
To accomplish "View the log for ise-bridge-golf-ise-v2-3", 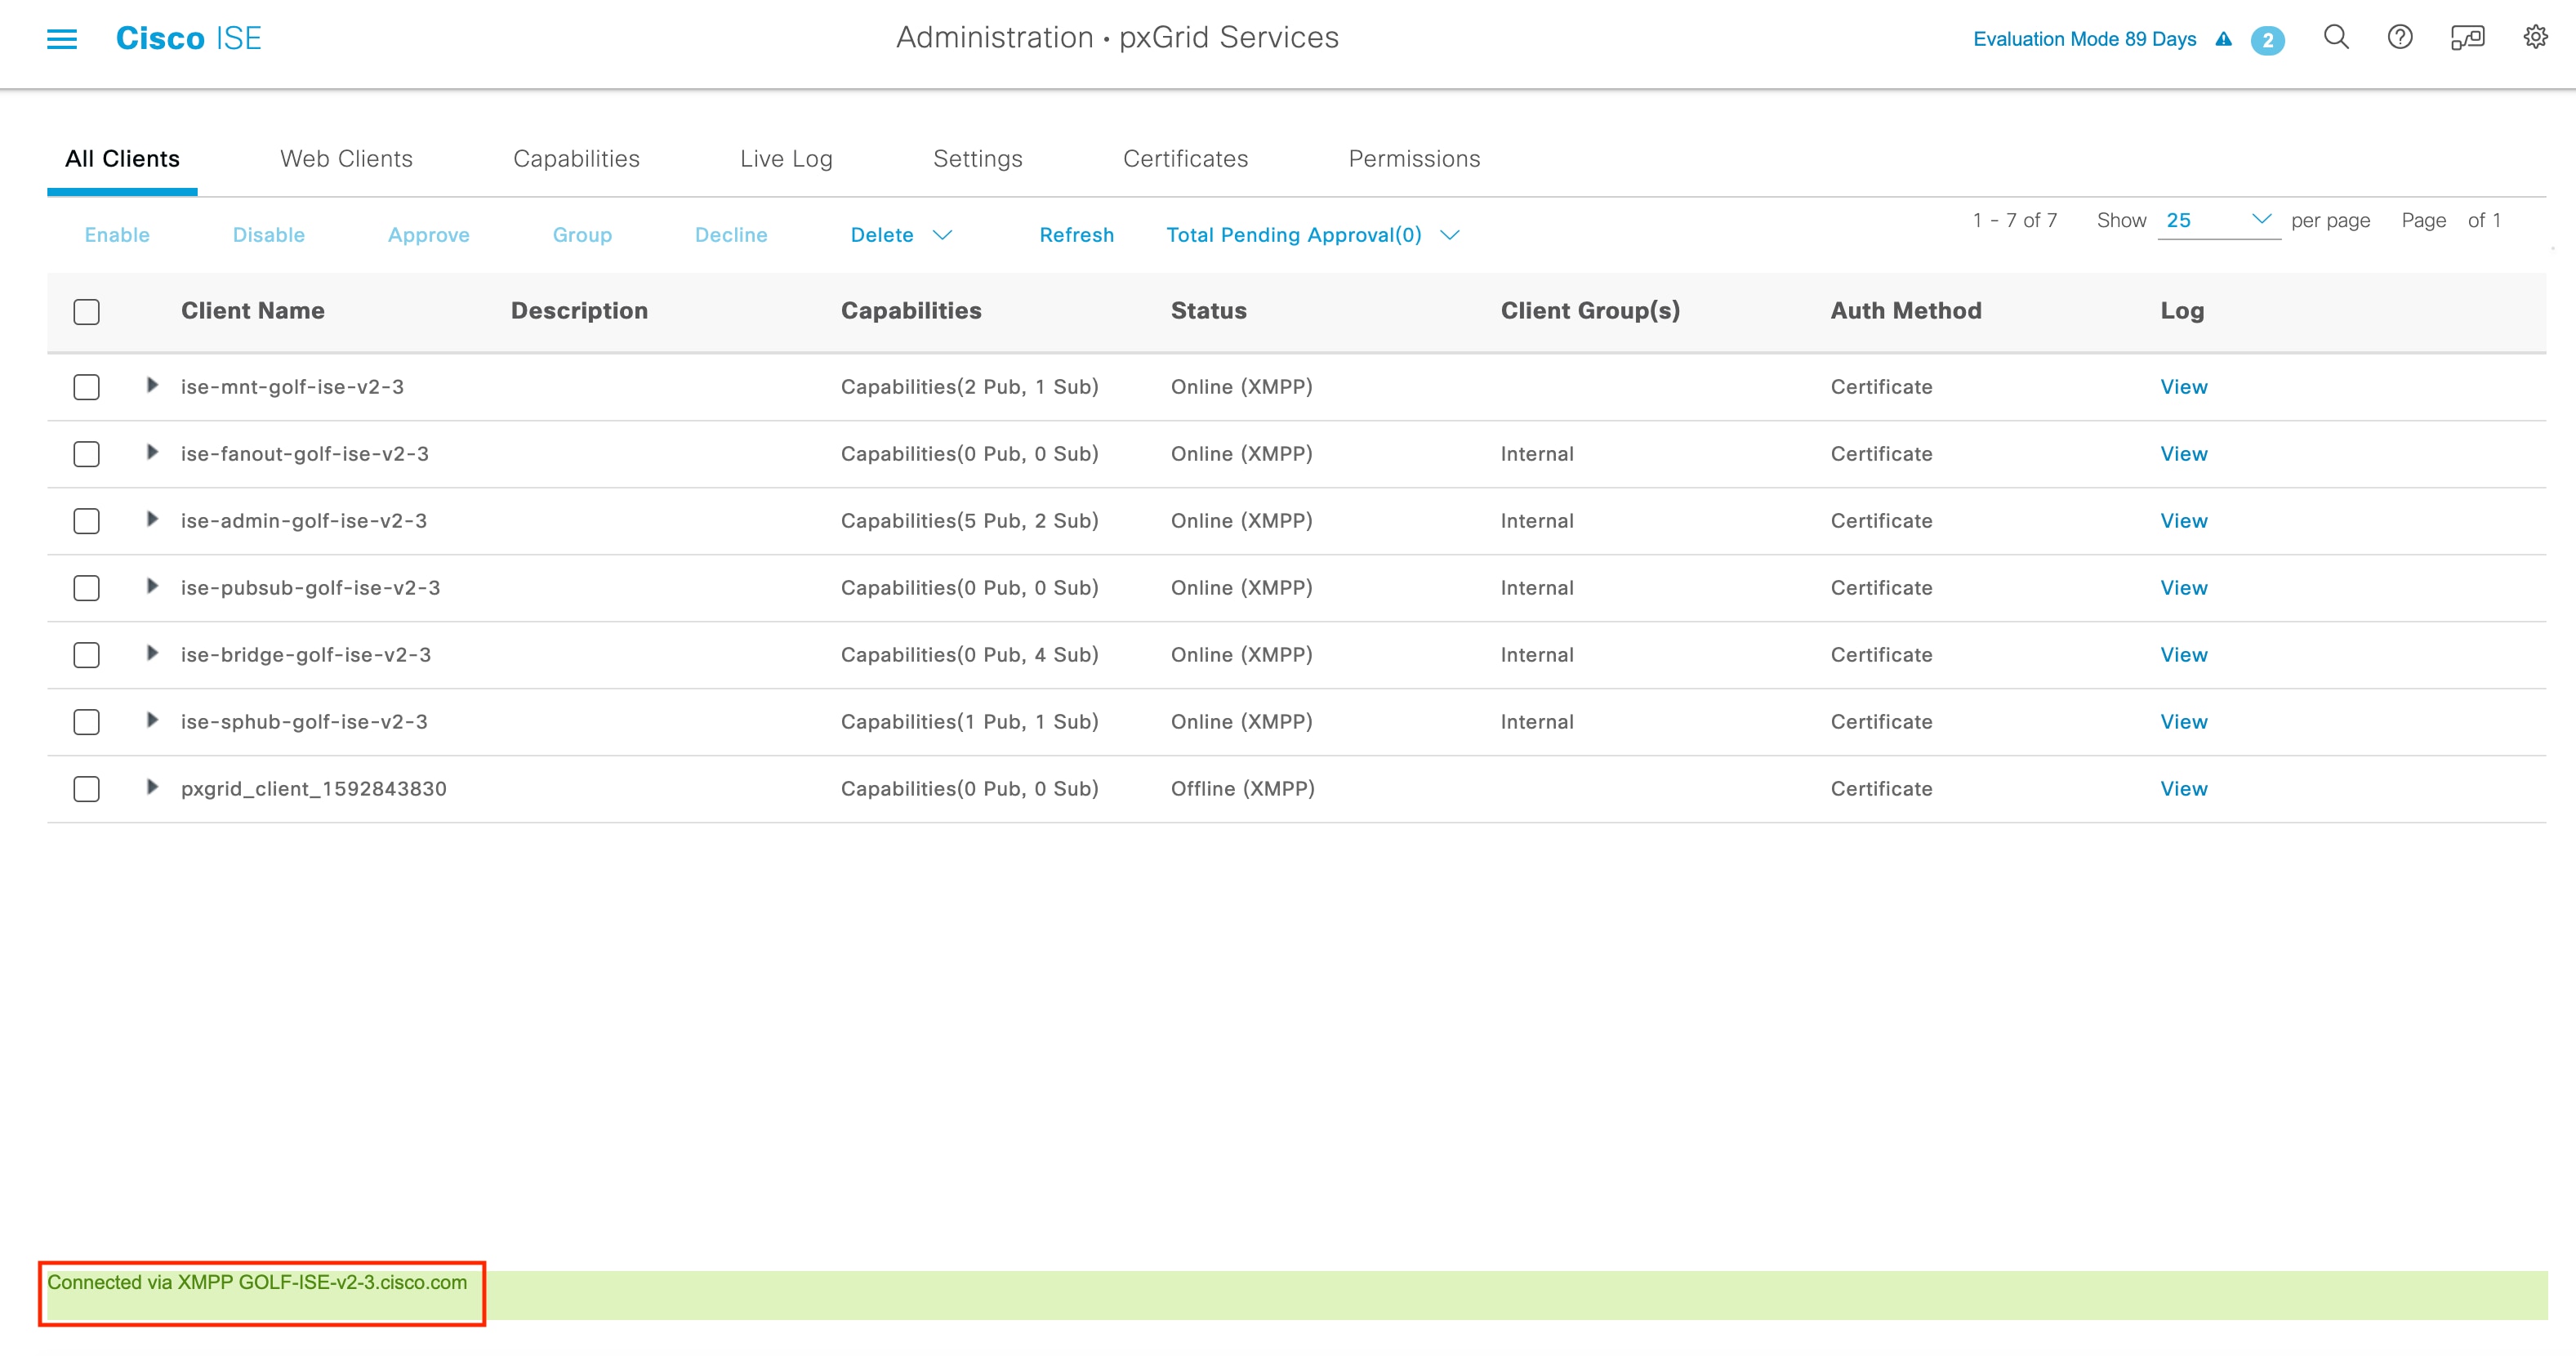I will point(2183,655).
